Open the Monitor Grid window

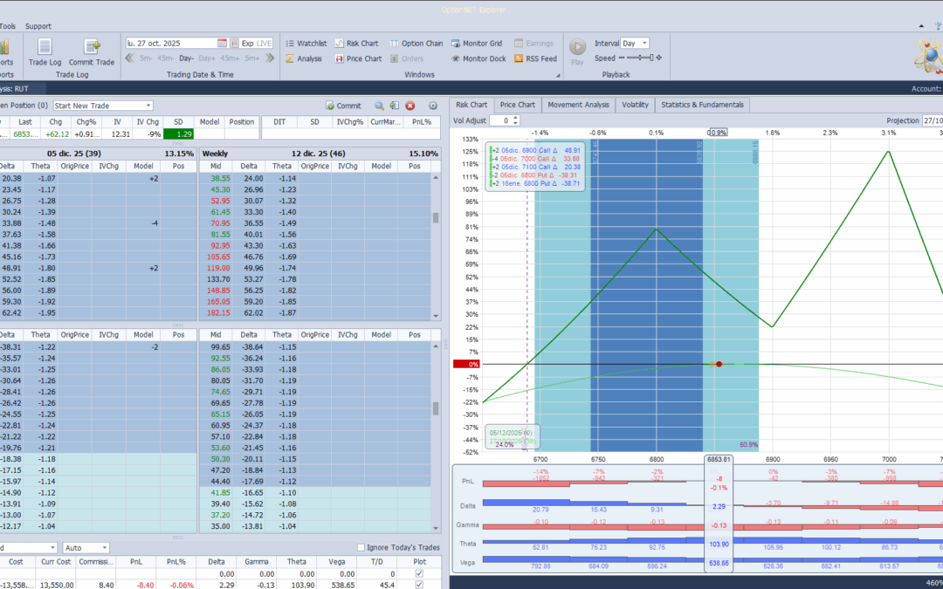pyautogui.click(x=477, y=44)
